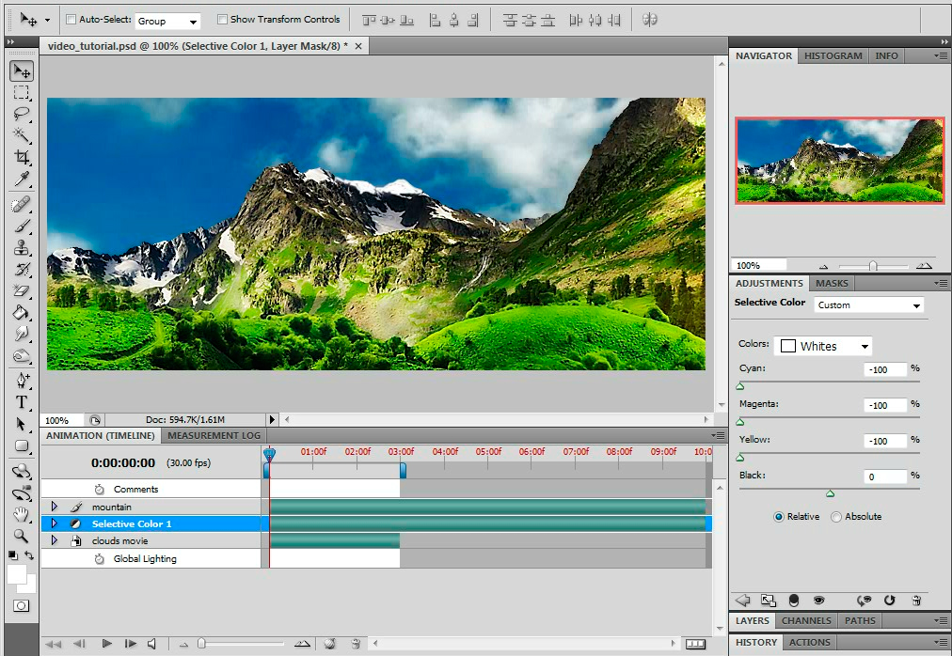Select the Type tool
The width and height of the screenshot is (952, 656).
pos(22,401)
